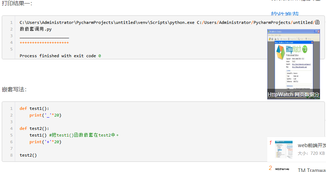Click the TM Tramway item thumbnail icon
326x172 pixels.
(282, 169)
